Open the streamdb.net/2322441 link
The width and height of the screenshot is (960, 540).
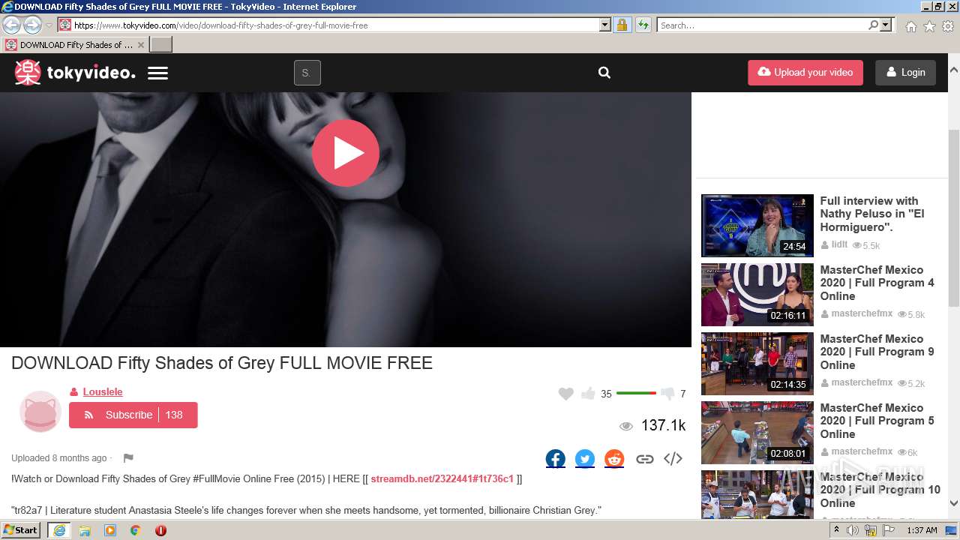[x=442, y=478]
